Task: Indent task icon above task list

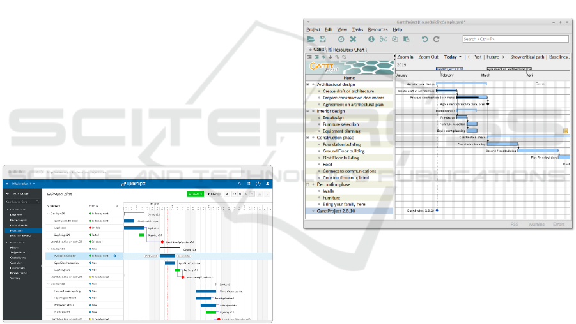Action: pos(316,57)
